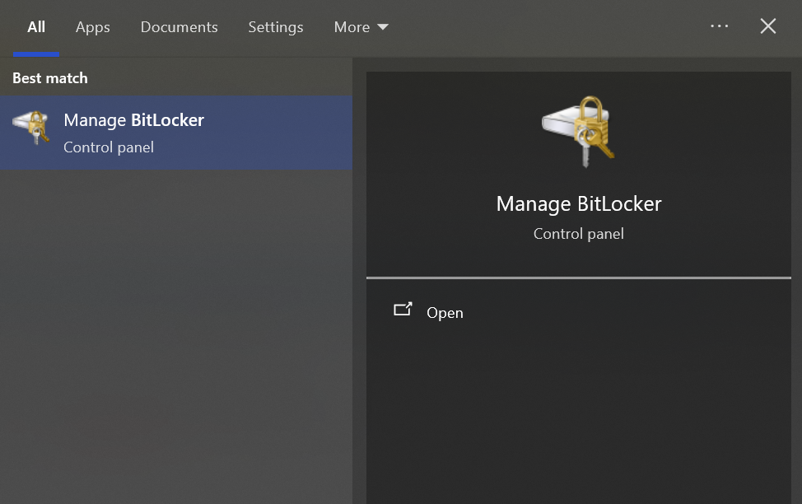802x504 pixels.
Task: Click the blue underline beneath All tab
Action: coord(36,54)
